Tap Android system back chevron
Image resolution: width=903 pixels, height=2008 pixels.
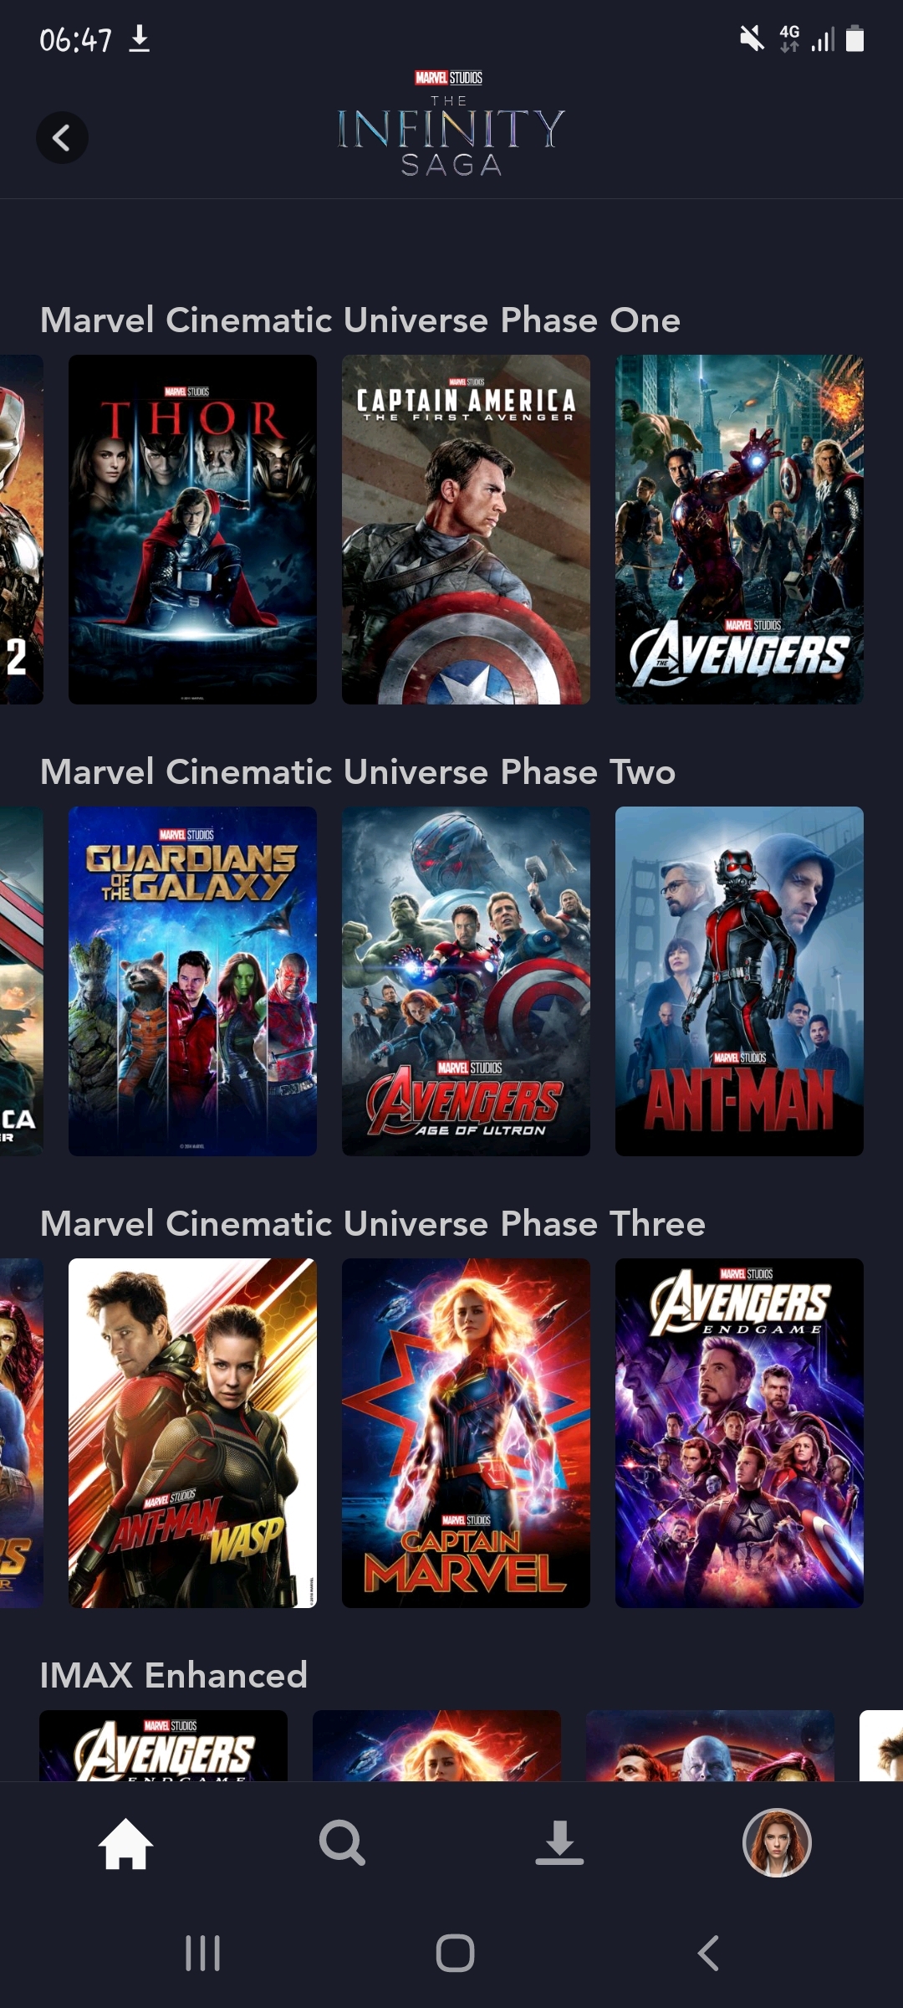[x=708, y=1954]
